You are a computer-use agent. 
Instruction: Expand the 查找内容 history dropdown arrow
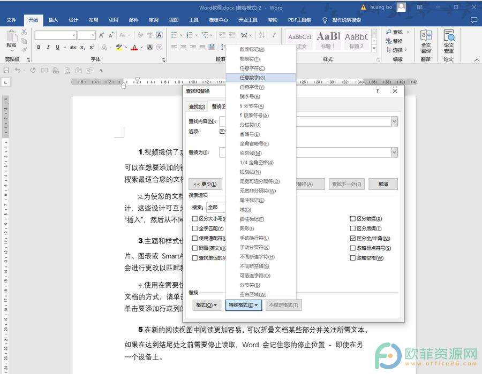[x=394, y=121]
